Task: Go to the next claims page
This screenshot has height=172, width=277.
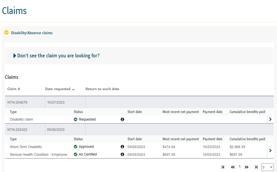Action: pyautogui.click(x=247, y=167)
